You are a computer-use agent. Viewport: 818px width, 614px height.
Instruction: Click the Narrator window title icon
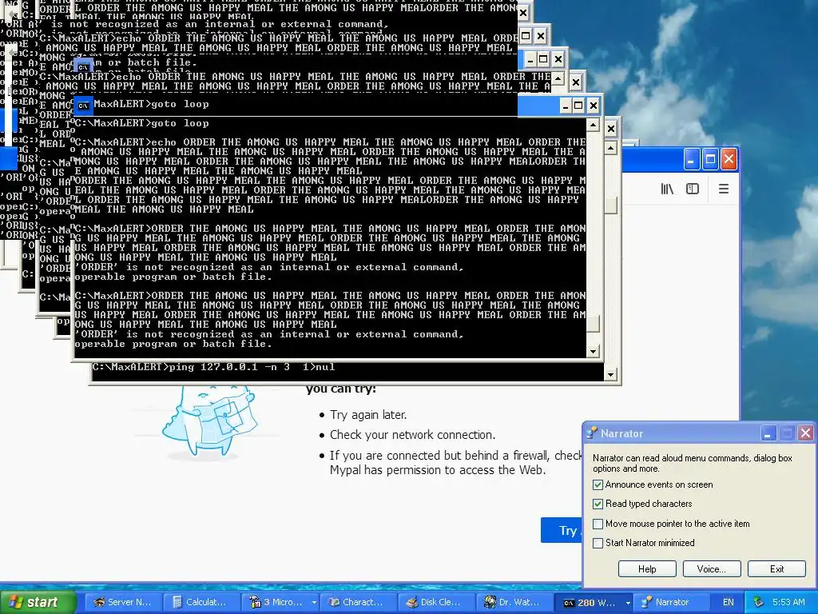pyautogui.click(x=592, y=433)
